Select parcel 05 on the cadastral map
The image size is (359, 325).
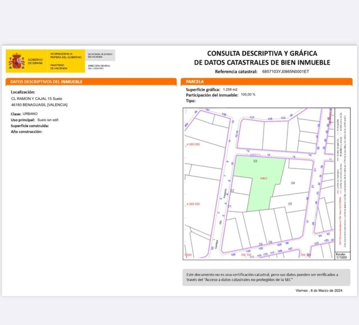click(290, 204)
